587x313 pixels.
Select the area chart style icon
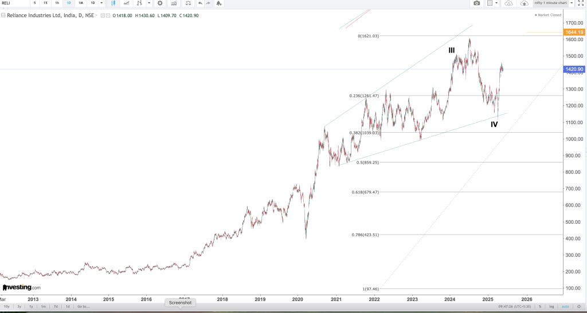[127, 3]
